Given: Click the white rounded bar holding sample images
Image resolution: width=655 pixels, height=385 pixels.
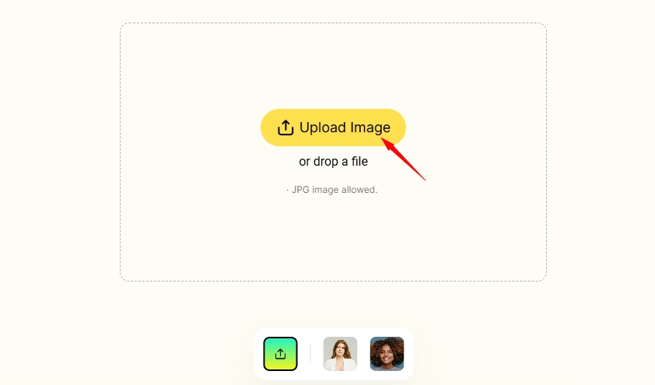Looking at the screenshot, I should (x=334, y=354).
